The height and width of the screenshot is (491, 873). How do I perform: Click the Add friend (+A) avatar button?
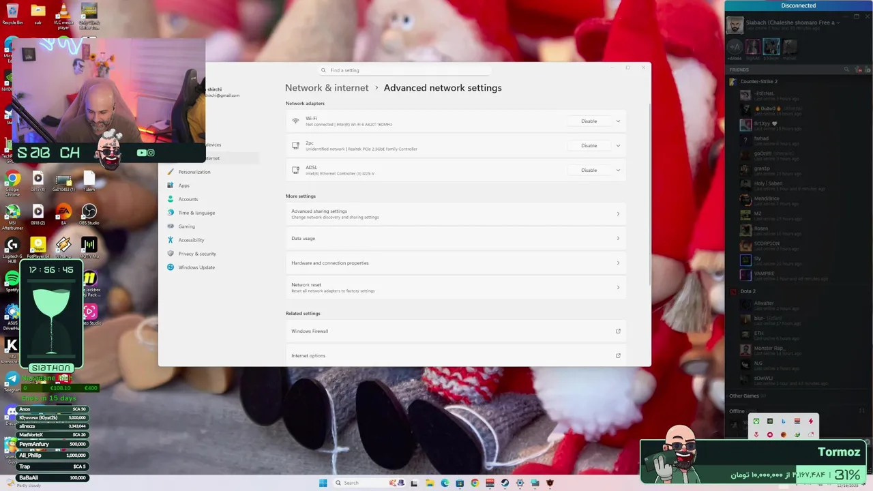(735, 46)
